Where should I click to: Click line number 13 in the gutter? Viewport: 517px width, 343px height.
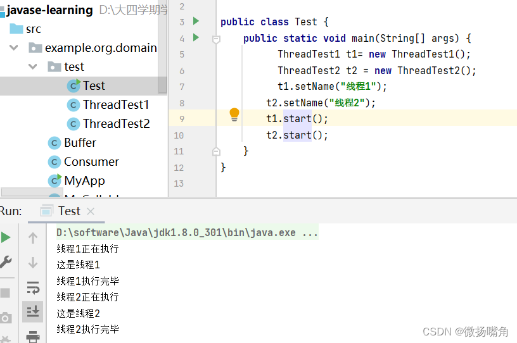click(179, 184)
